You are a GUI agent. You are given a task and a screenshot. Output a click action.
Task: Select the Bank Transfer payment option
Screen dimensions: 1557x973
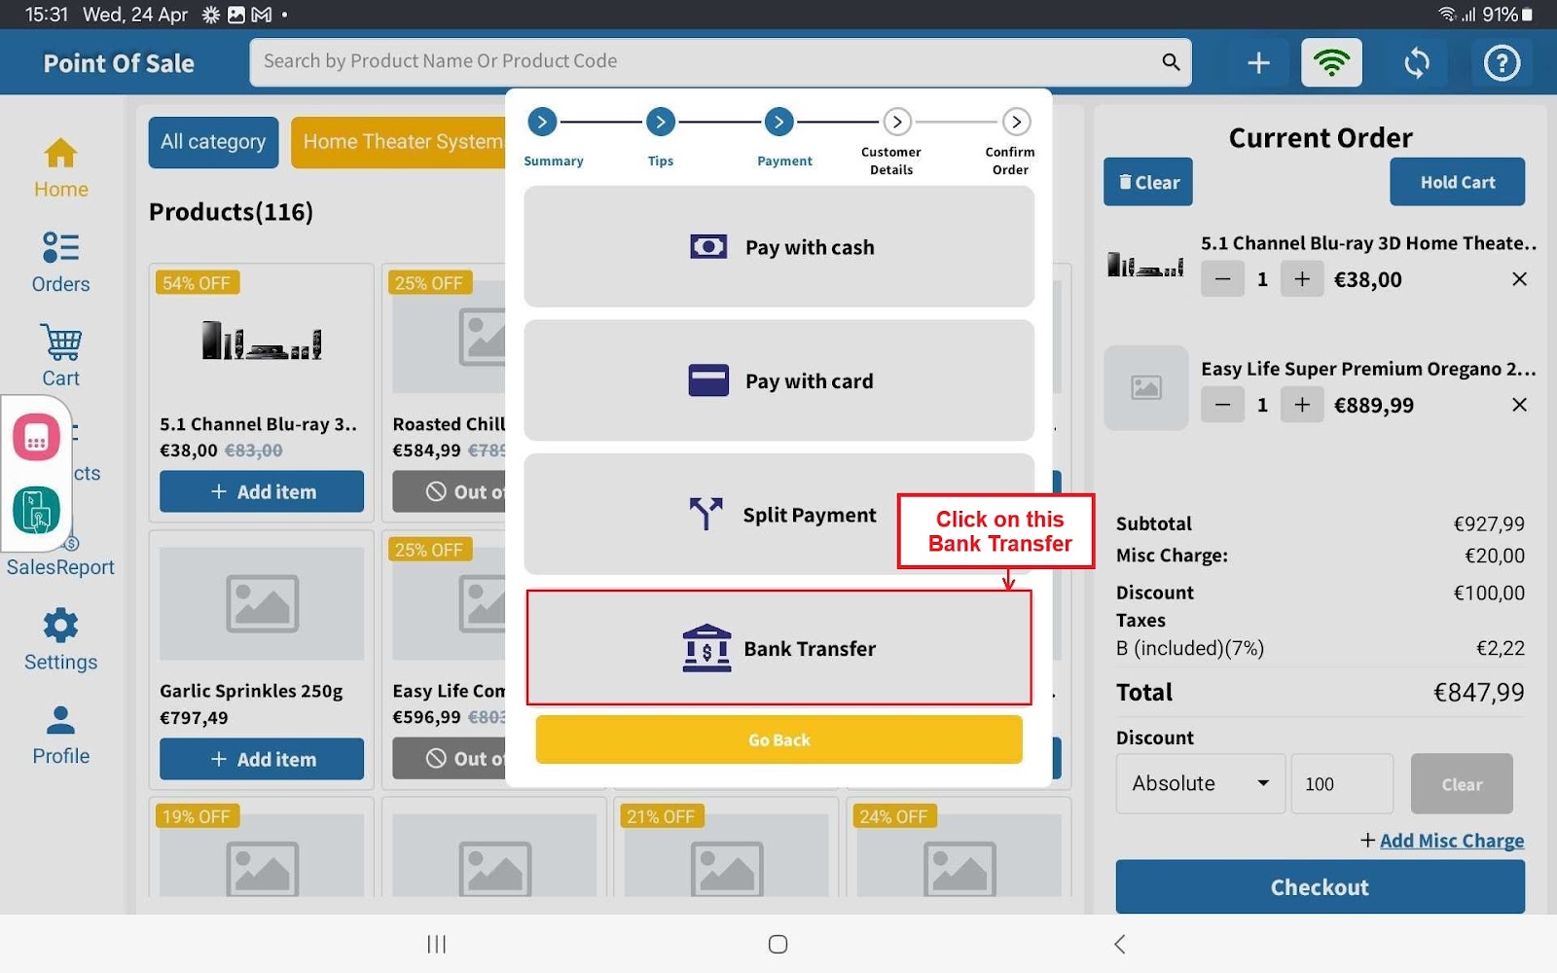[x=778, y=648]
